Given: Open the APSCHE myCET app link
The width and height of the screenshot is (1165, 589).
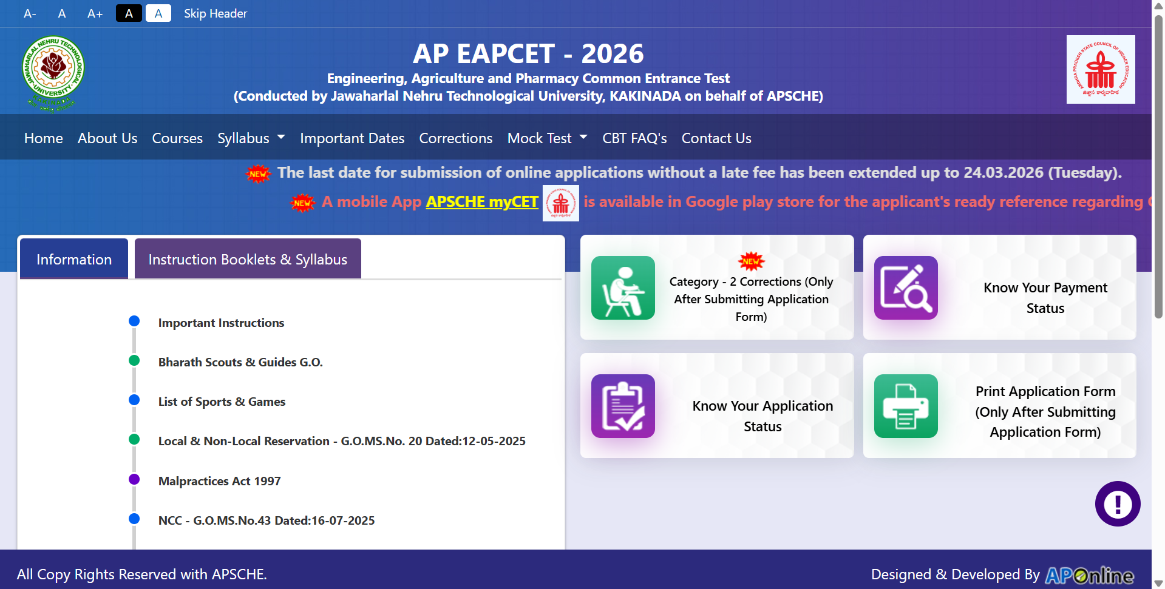Looking at the screenshot, I should (x=481, y=201).
